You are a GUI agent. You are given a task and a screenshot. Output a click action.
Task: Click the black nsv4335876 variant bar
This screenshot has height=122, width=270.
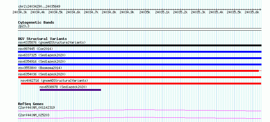pos(140,45)
